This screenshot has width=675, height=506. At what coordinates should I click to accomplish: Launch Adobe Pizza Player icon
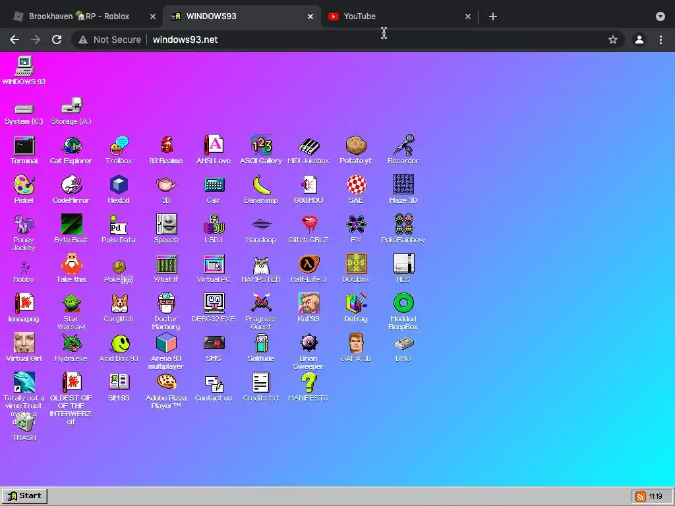coord(166,391)
